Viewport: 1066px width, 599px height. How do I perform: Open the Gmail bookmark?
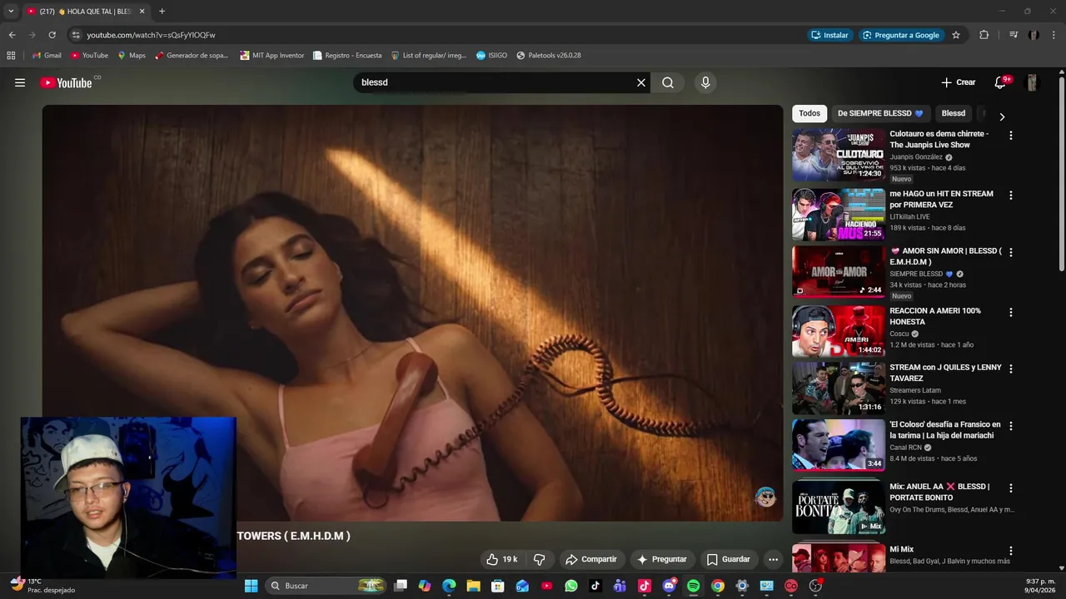tap(47, 56)
